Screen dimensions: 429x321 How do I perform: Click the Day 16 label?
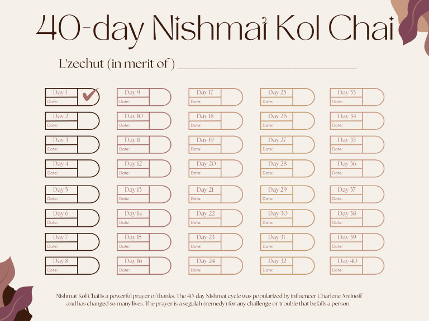[x=134, y=261]
